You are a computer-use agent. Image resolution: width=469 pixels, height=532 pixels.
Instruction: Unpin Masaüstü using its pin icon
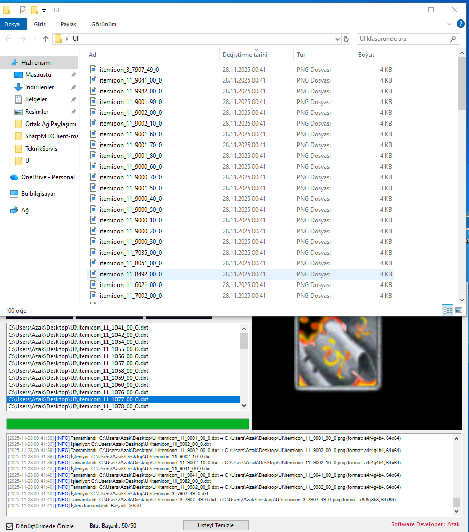[x=74, y=75]
